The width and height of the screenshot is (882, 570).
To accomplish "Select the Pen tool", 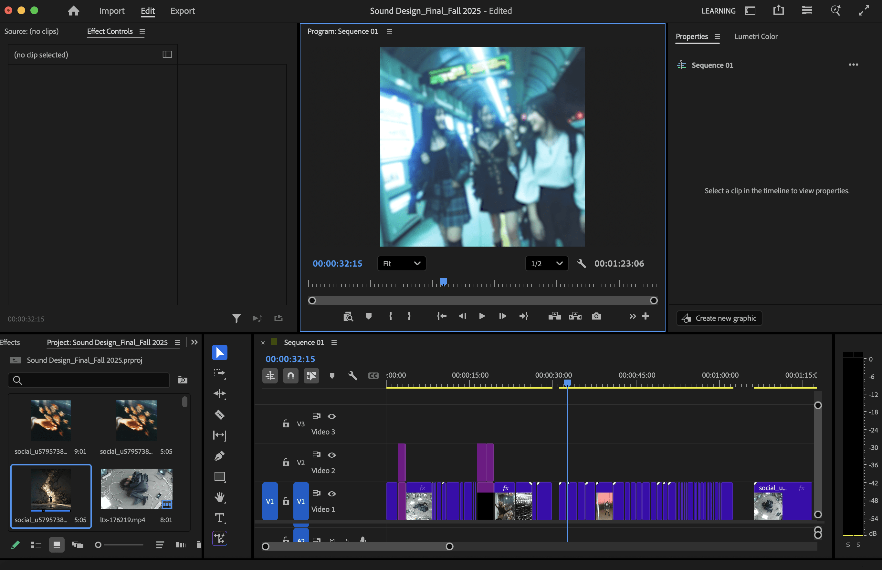I will coord(219,456).
